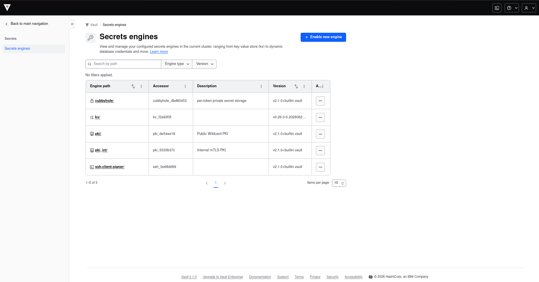Open the pki/ engine link
Viewport: 539px width, 282px height.
pyautogui.click(x=98, y=134)
